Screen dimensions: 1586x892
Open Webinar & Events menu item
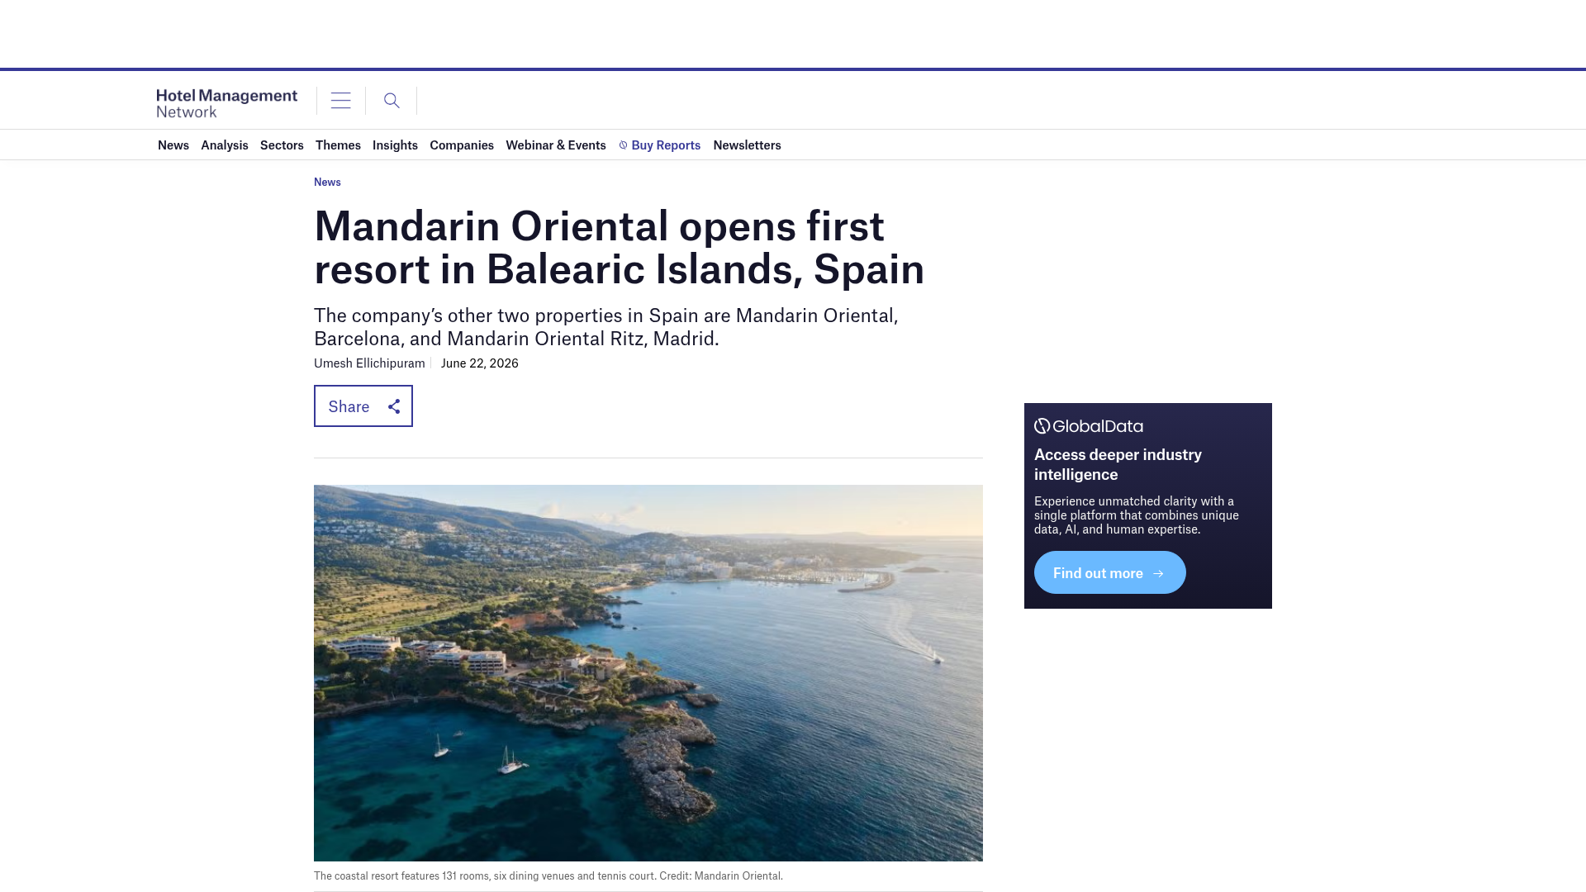556,145
